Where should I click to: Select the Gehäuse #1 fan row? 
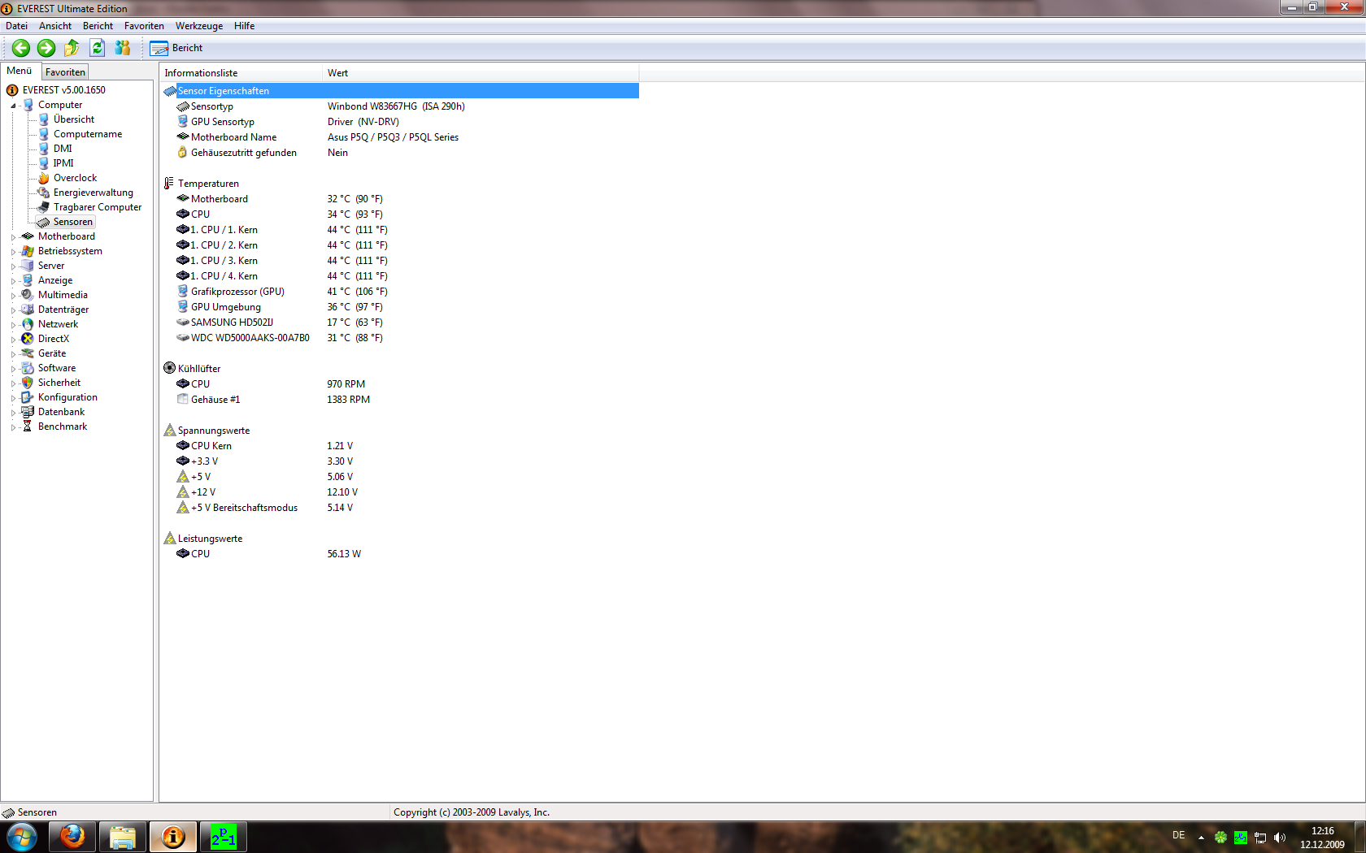[401, 400]
